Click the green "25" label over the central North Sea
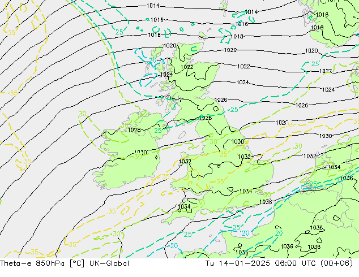Viewport: 359px width, 277px height. click(x=234, y=110)
